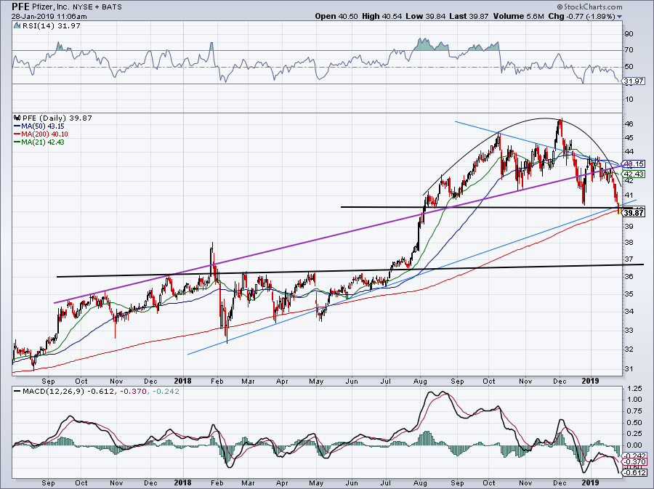The height and width of the screenshot is (489, 654).
Task: Click the 2018 year label below the price panel
Action: pyautogui.click(x=182, y=381)
